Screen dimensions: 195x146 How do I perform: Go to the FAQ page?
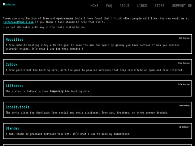(109, 6)
